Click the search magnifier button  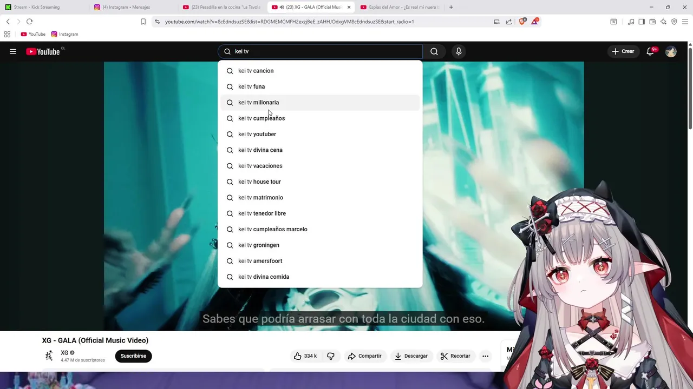point(434,51)
